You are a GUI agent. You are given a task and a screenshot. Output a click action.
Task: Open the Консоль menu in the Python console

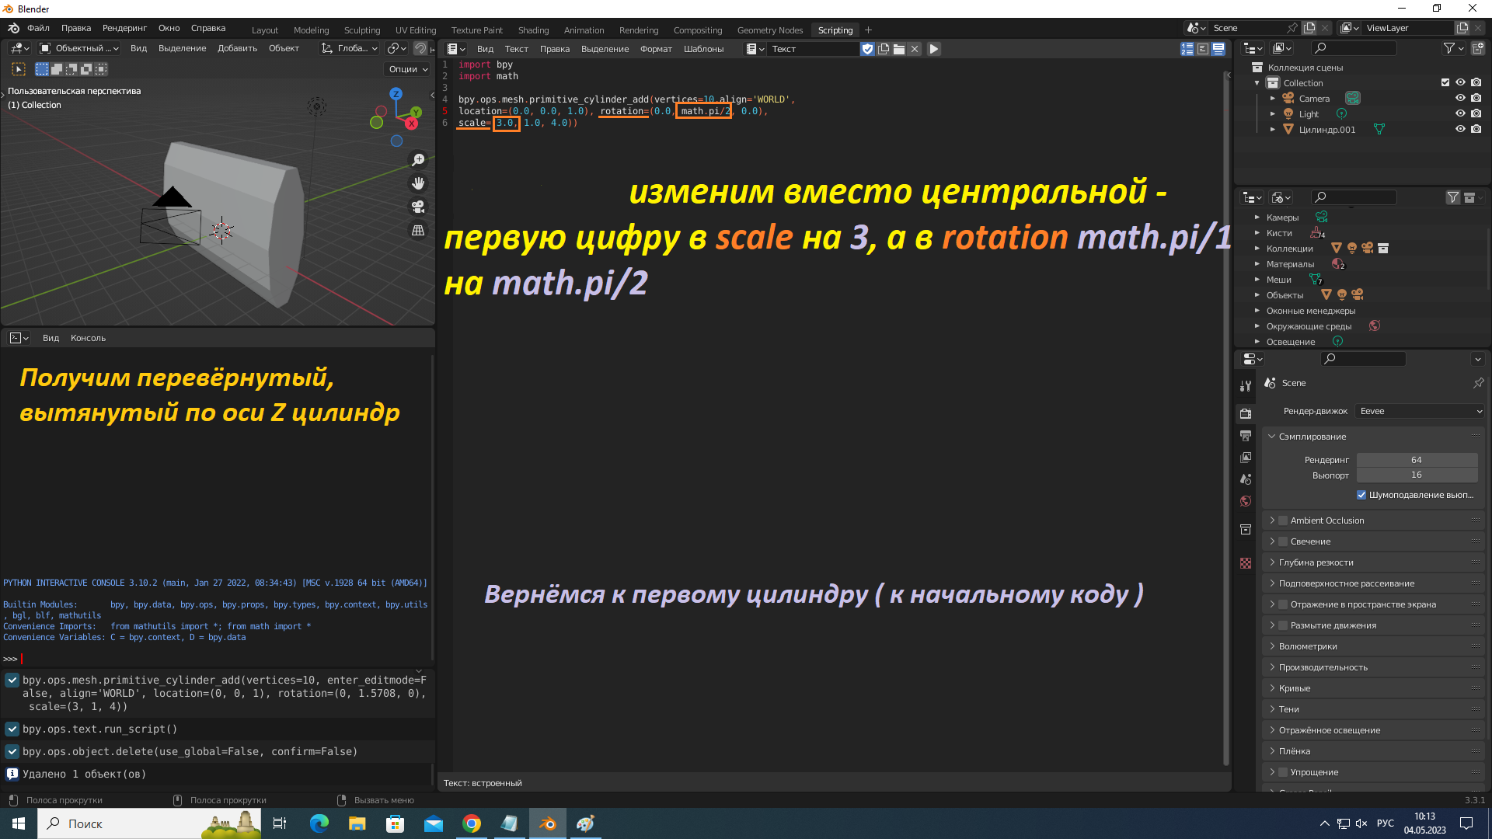coord(88,338)
